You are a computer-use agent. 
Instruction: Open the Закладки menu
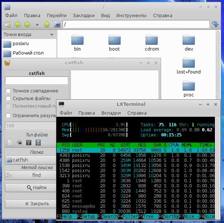(x=84, y=15)
